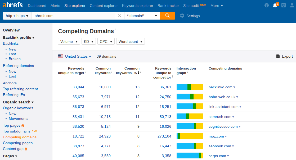Click the moz.com intersection graph bar
Image resolution: width=296 pixels, height=160 pixels.
[190, 136]
